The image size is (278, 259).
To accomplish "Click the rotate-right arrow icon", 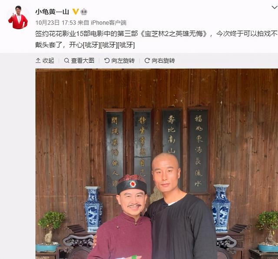I will coord(147,61).
